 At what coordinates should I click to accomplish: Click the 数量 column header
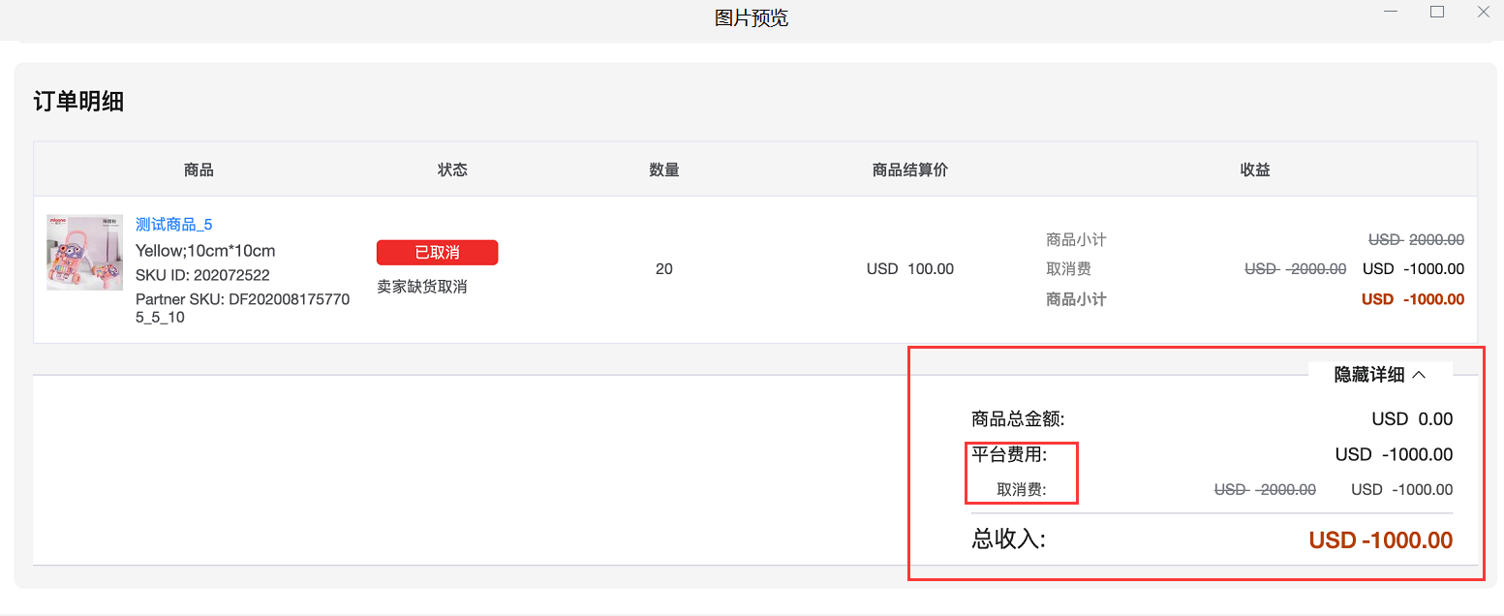pos(664,169)
